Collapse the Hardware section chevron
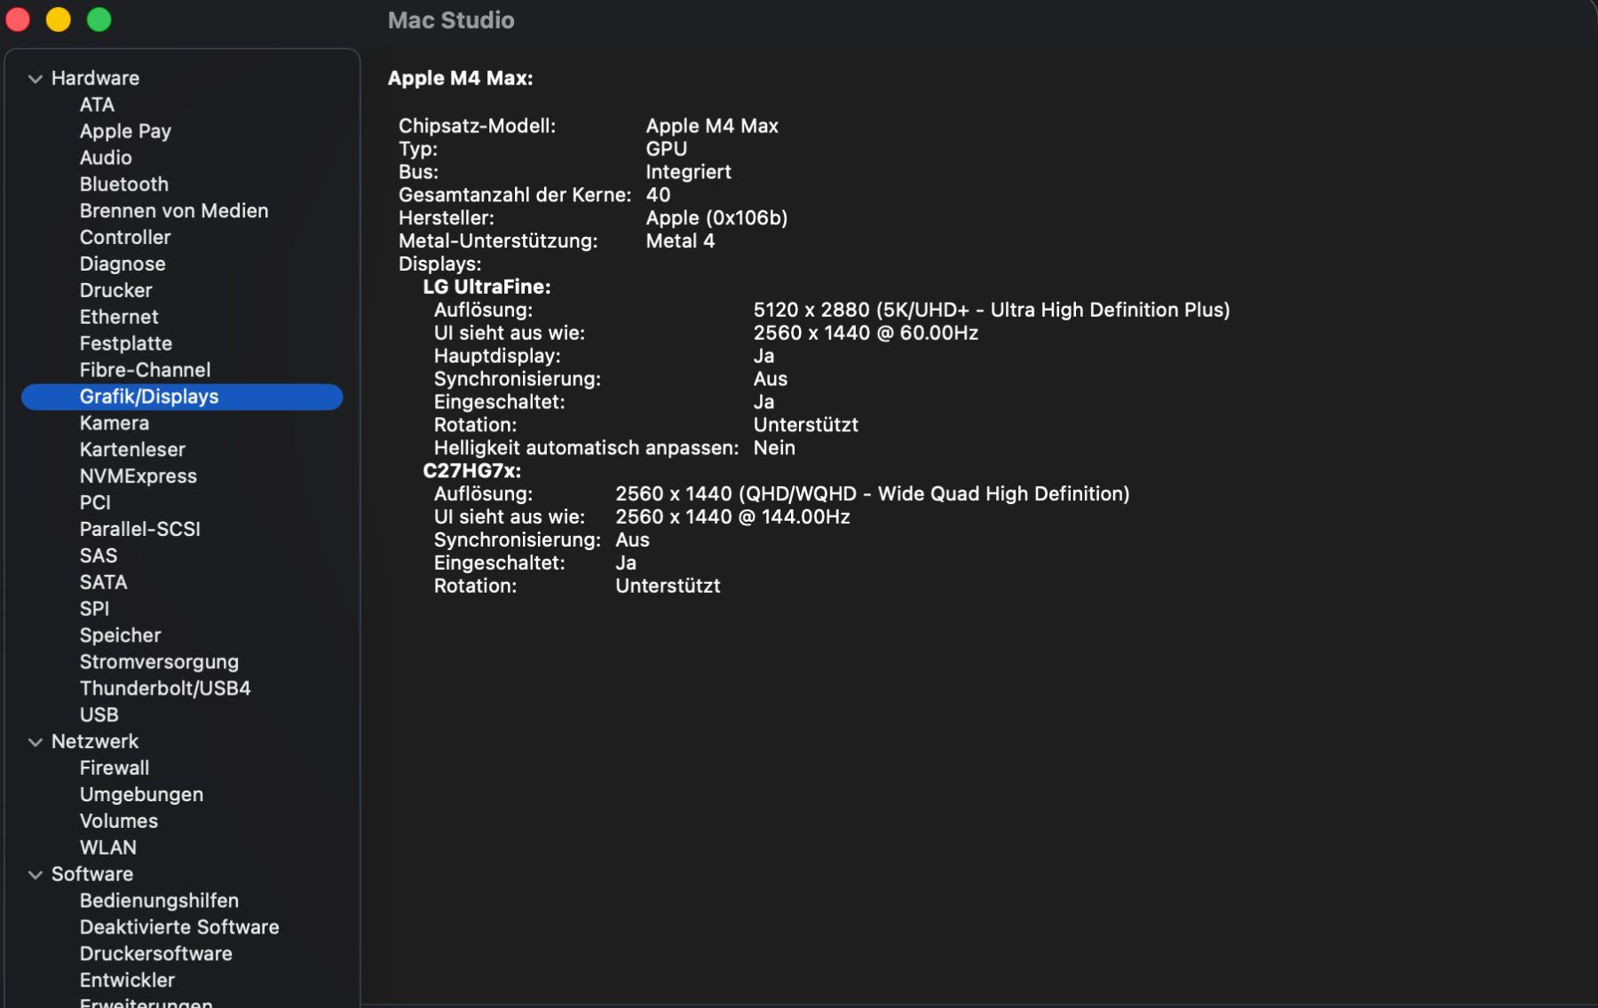1598x1008 pixels. click(35, 79)
